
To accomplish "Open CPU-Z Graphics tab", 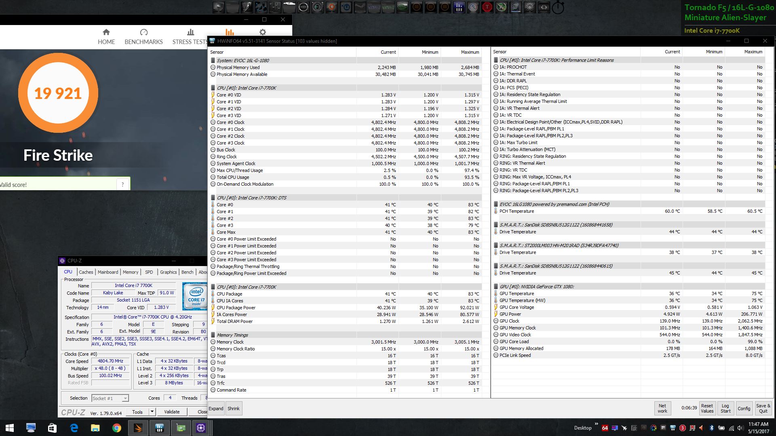I will (168, 272).
